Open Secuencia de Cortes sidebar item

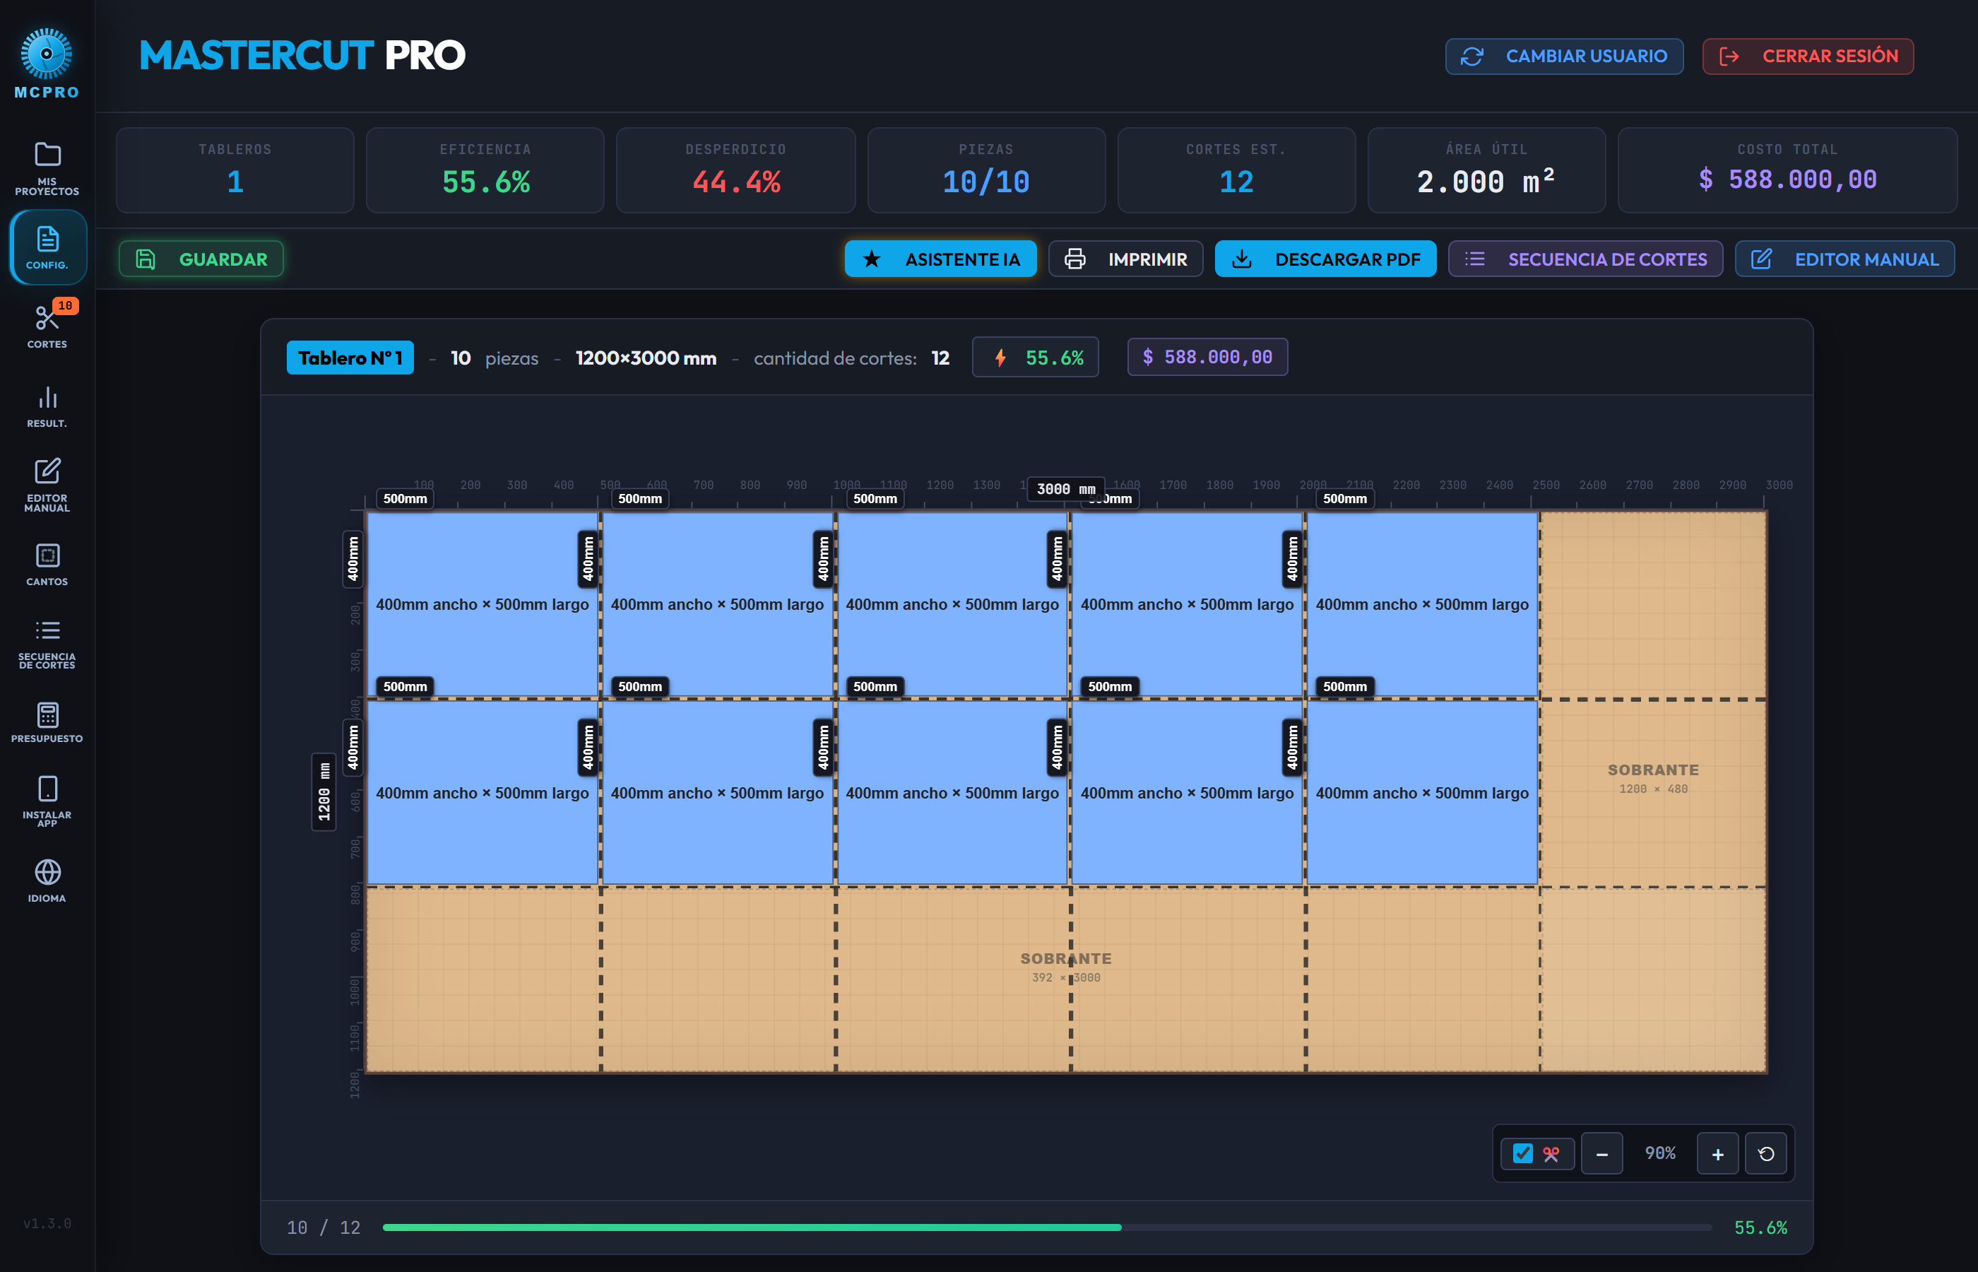(x=47, y=644)
